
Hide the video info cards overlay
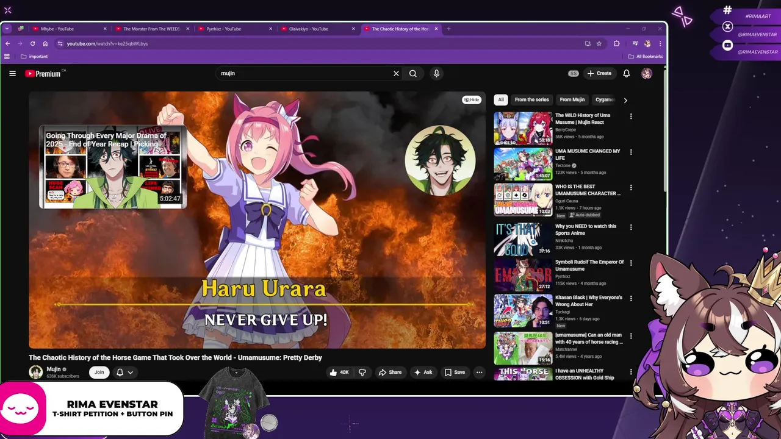pos(472,99)
